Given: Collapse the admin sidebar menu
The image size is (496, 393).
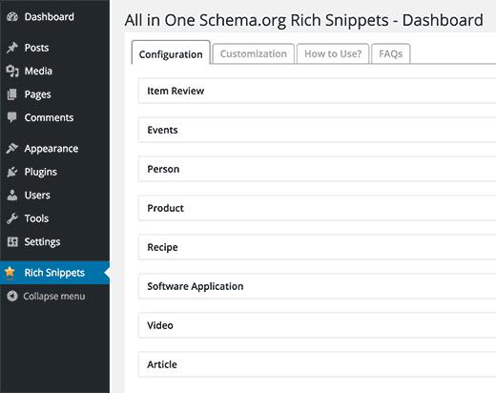Looking at the screenshot, I should pyautogui.click(x=46, y=296).
